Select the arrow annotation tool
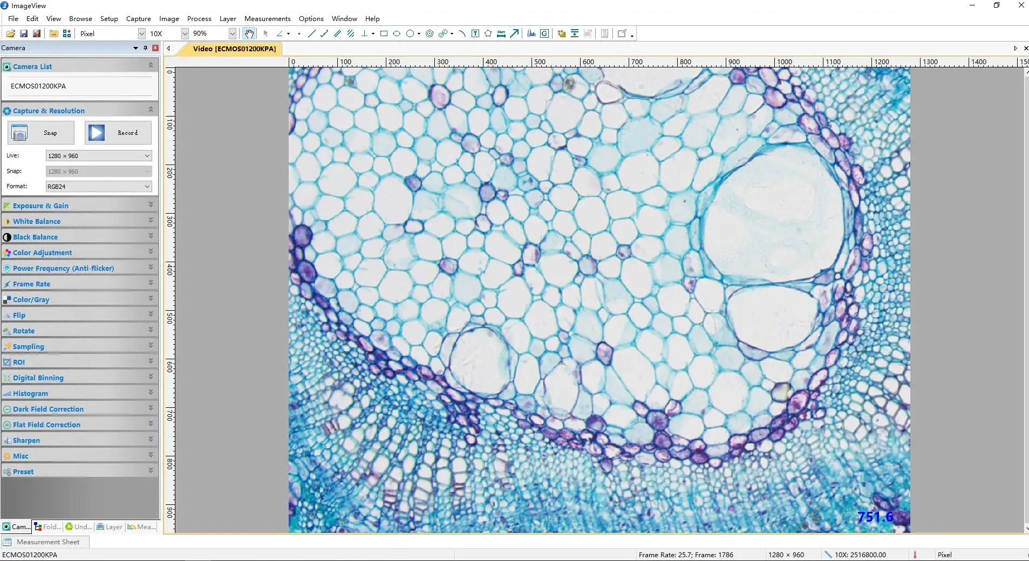1029x561 pixels. coord(515,33)
